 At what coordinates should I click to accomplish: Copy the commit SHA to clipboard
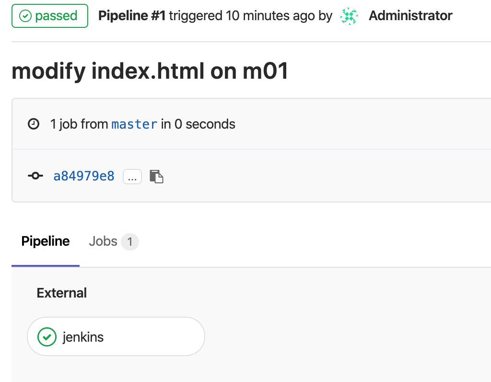tap(156, 177)
